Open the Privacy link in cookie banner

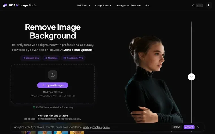point(87,127)
